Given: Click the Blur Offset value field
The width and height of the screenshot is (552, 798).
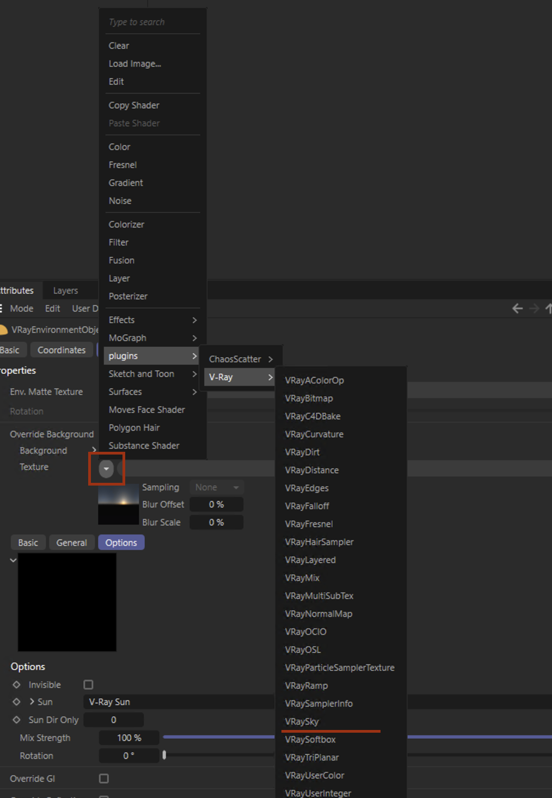Looking at the screenshot, I should pyautogui.click(x=216, y=505).
